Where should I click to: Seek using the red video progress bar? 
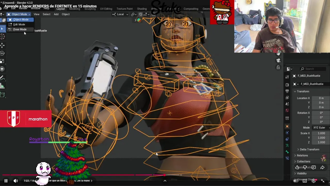pyautogui.click(x=165, y=175)
